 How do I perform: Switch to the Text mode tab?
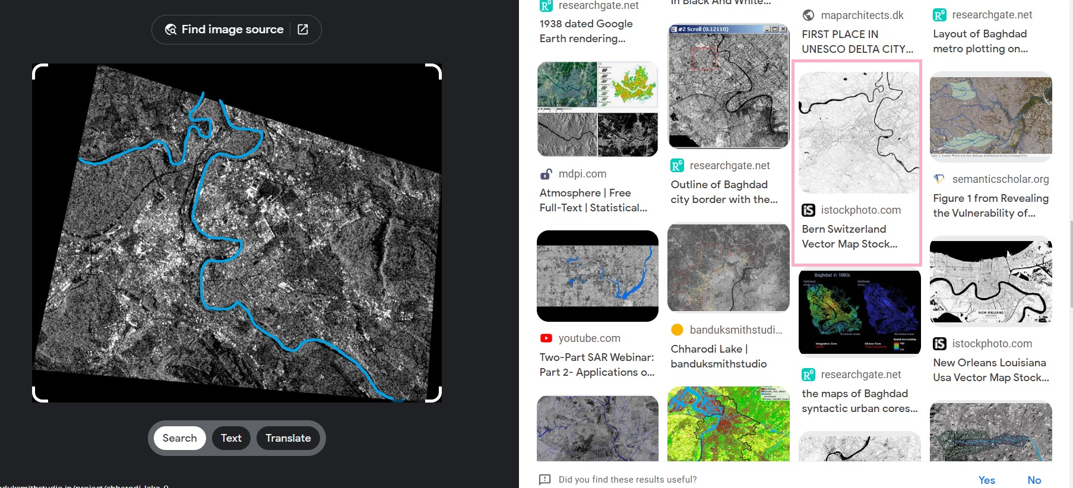click(x=231, y=438)
